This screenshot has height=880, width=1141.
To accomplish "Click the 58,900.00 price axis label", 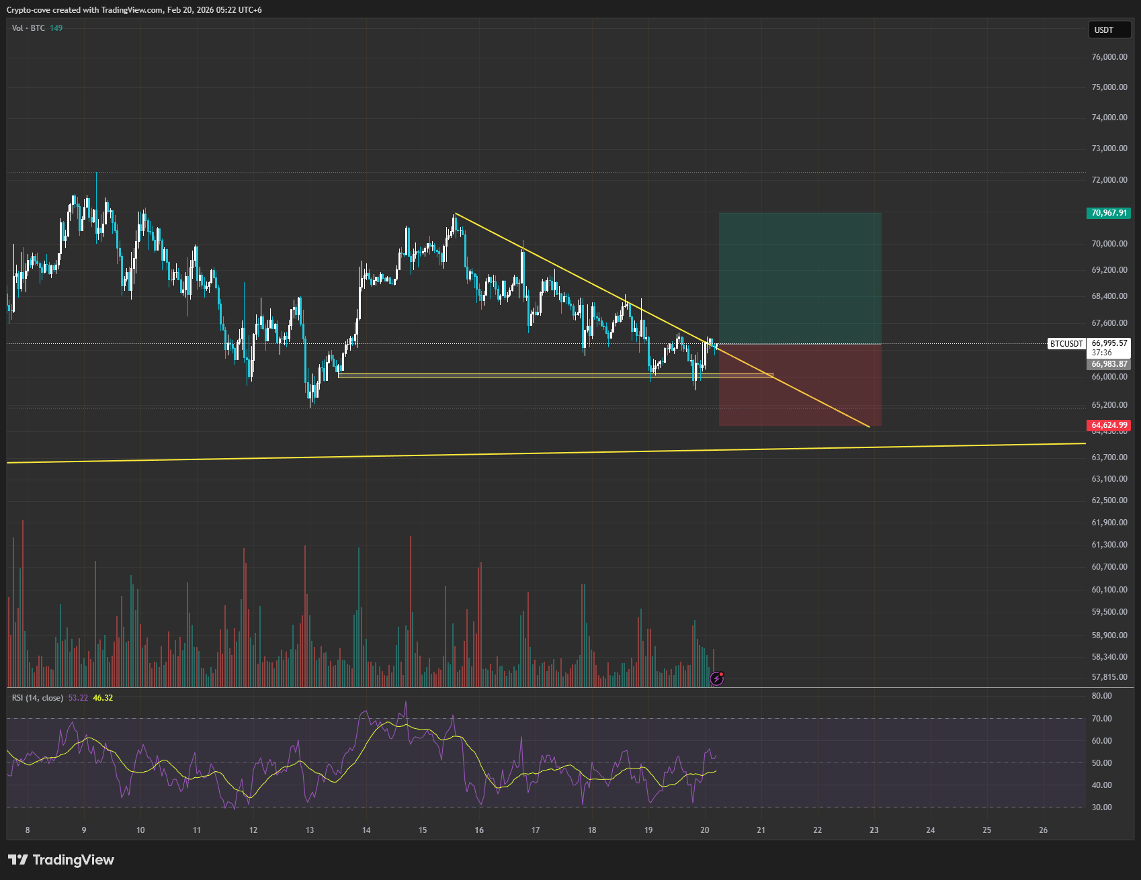I will pyautogui.click(x=1109, y=635).
